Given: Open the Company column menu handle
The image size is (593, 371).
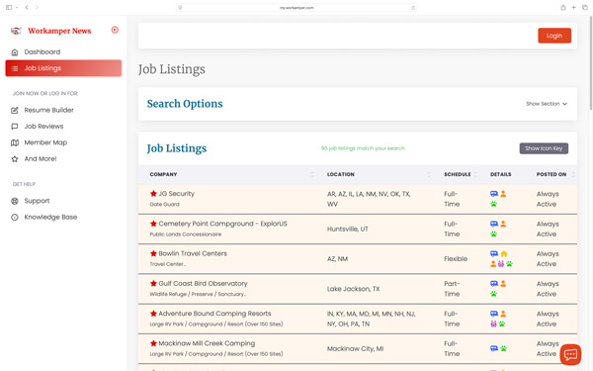Looking at the screenshot, I should [x=312, y=174].
